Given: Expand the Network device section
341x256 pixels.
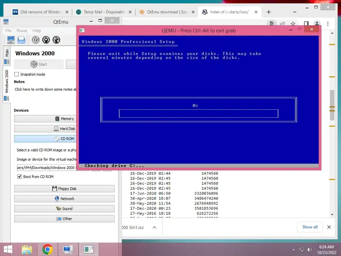Looking at the screenshot, I should (64, 199).
